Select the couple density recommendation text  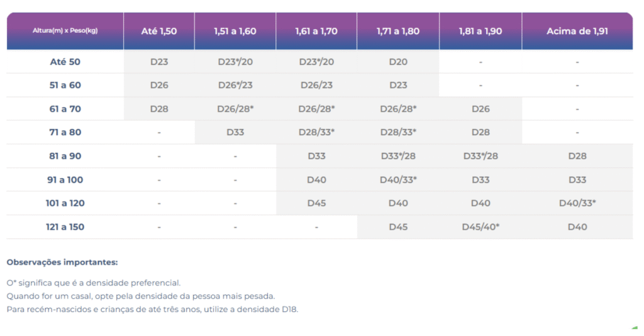point(141,296)
